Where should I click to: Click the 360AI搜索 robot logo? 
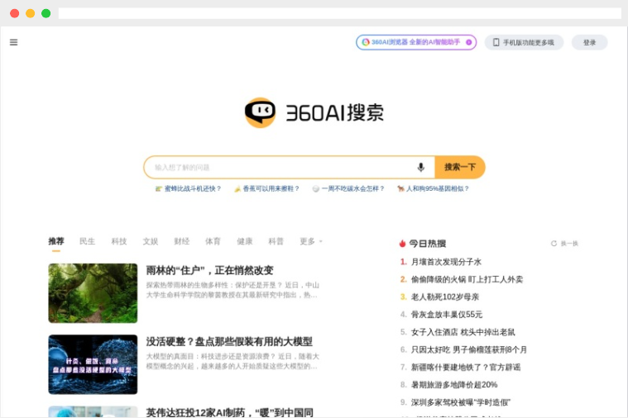(260, 112)
